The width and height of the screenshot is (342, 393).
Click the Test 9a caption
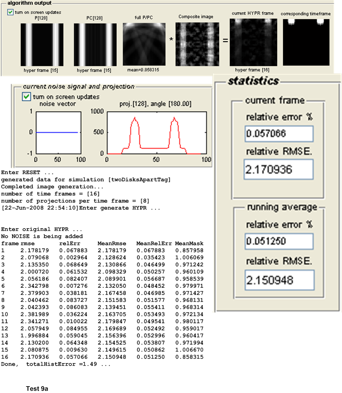[37, 389]
